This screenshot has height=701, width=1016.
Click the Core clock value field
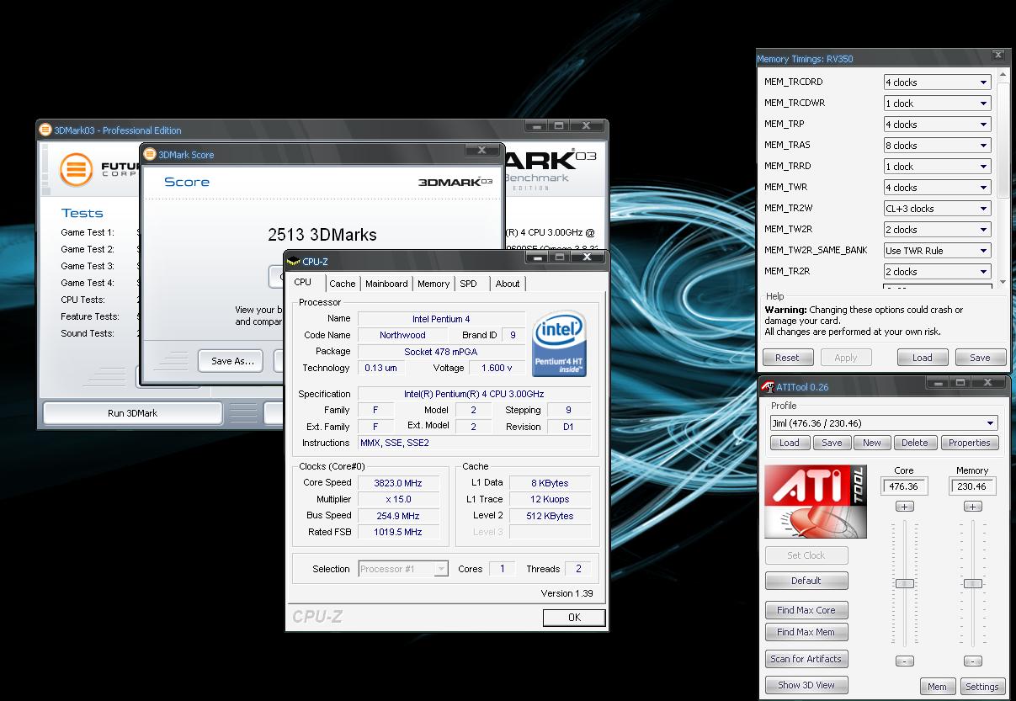(x=904, y=486)
